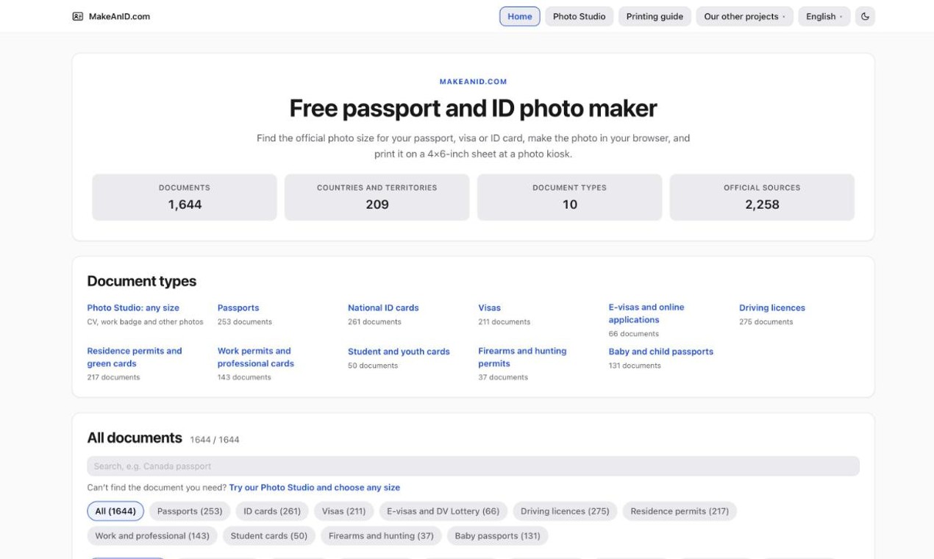934x559 pixels.
Task: Filter by Baby passports (131) chip
Action: point(497,535)
